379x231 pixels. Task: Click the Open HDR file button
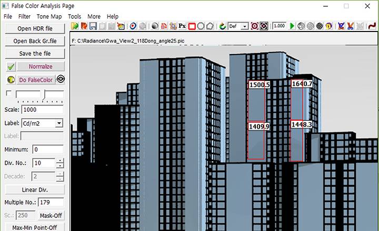(35, 28)
